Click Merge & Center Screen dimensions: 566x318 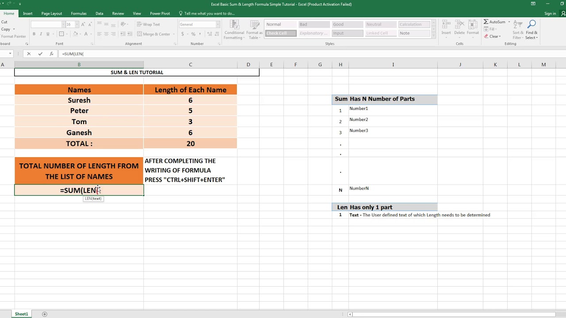click(x=153, y=34)
